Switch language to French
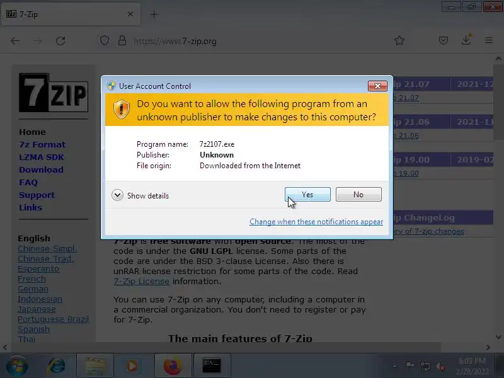The width and height of the screenshot is (504, 378). pos(31,279)
